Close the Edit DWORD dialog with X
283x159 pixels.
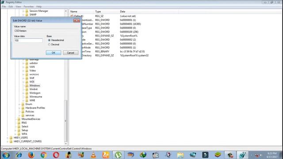(76, 21)
